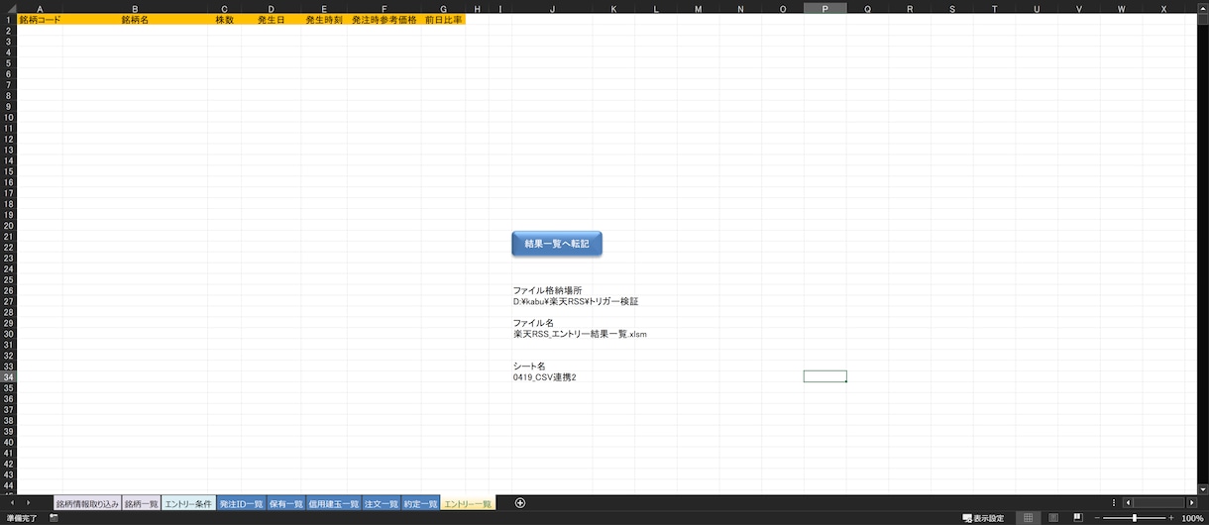Select the 0419_CSV連携2 cell

click(545, 376)
